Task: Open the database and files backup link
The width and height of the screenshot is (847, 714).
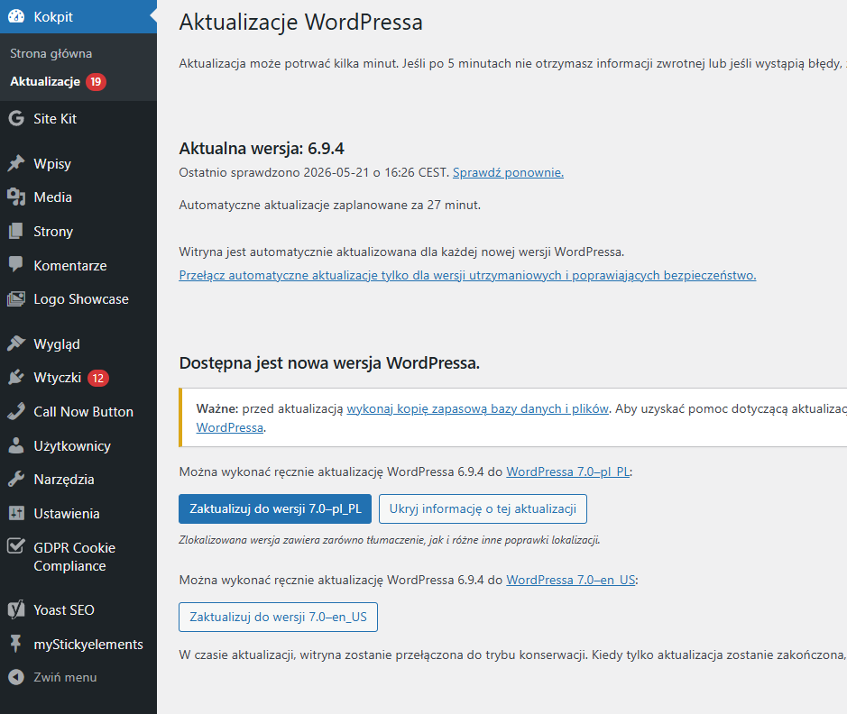Action: pos(477,409)
